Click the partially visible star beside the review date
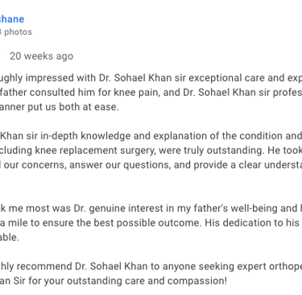Screen dimensions: 302x295 coord(1,56)
